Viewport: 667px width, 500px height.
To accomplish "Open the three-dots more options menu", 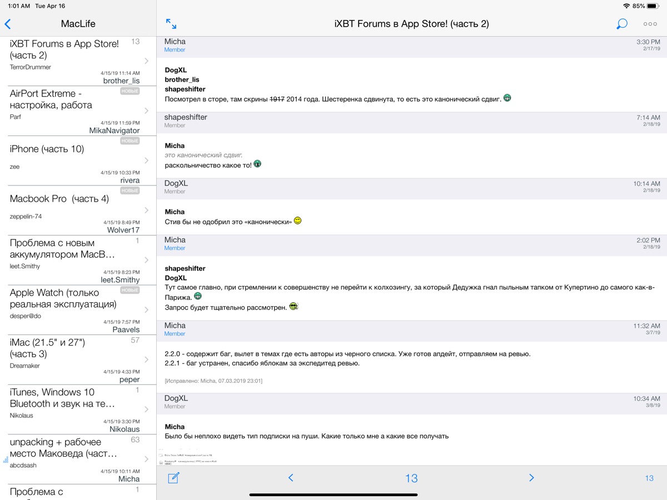I will point(650,24).
